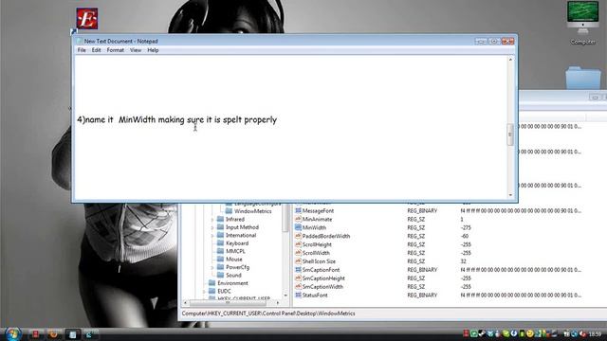Select the Infrared key folder icon

click(x=220, y=219)
